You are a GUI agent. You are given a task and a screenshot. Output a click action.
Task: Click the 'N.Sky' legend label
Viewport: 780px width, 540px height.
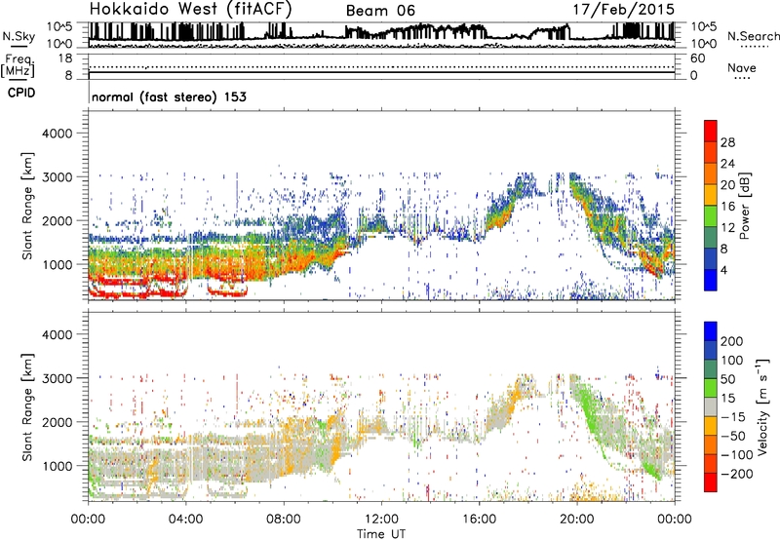[x=19, y=37]
